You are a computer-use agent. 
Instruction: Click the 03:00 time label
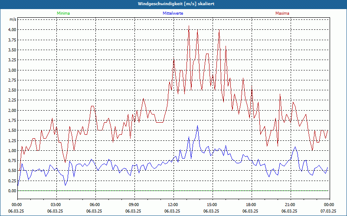click(56, 205)
